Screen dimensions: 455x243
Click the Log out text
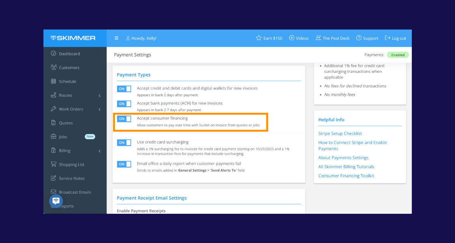pos(399,38)
